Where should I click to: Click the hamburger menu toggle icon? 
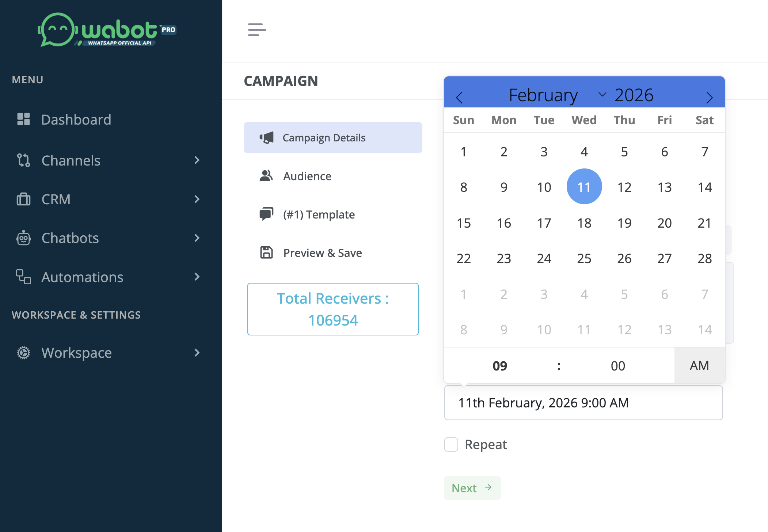tap(257, 30)
